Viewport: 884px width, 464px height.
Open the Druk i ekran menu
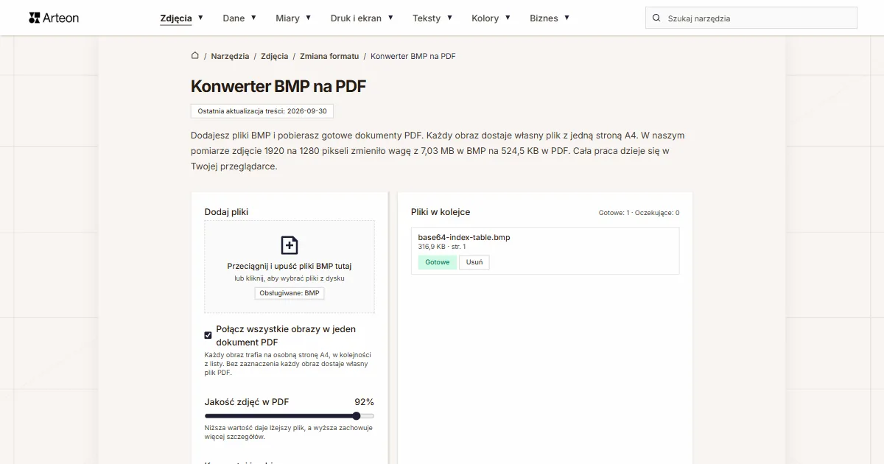click(x=356, y=18)
